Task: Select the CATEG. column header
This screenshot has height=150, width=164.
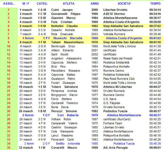Action: pos(42,4)
